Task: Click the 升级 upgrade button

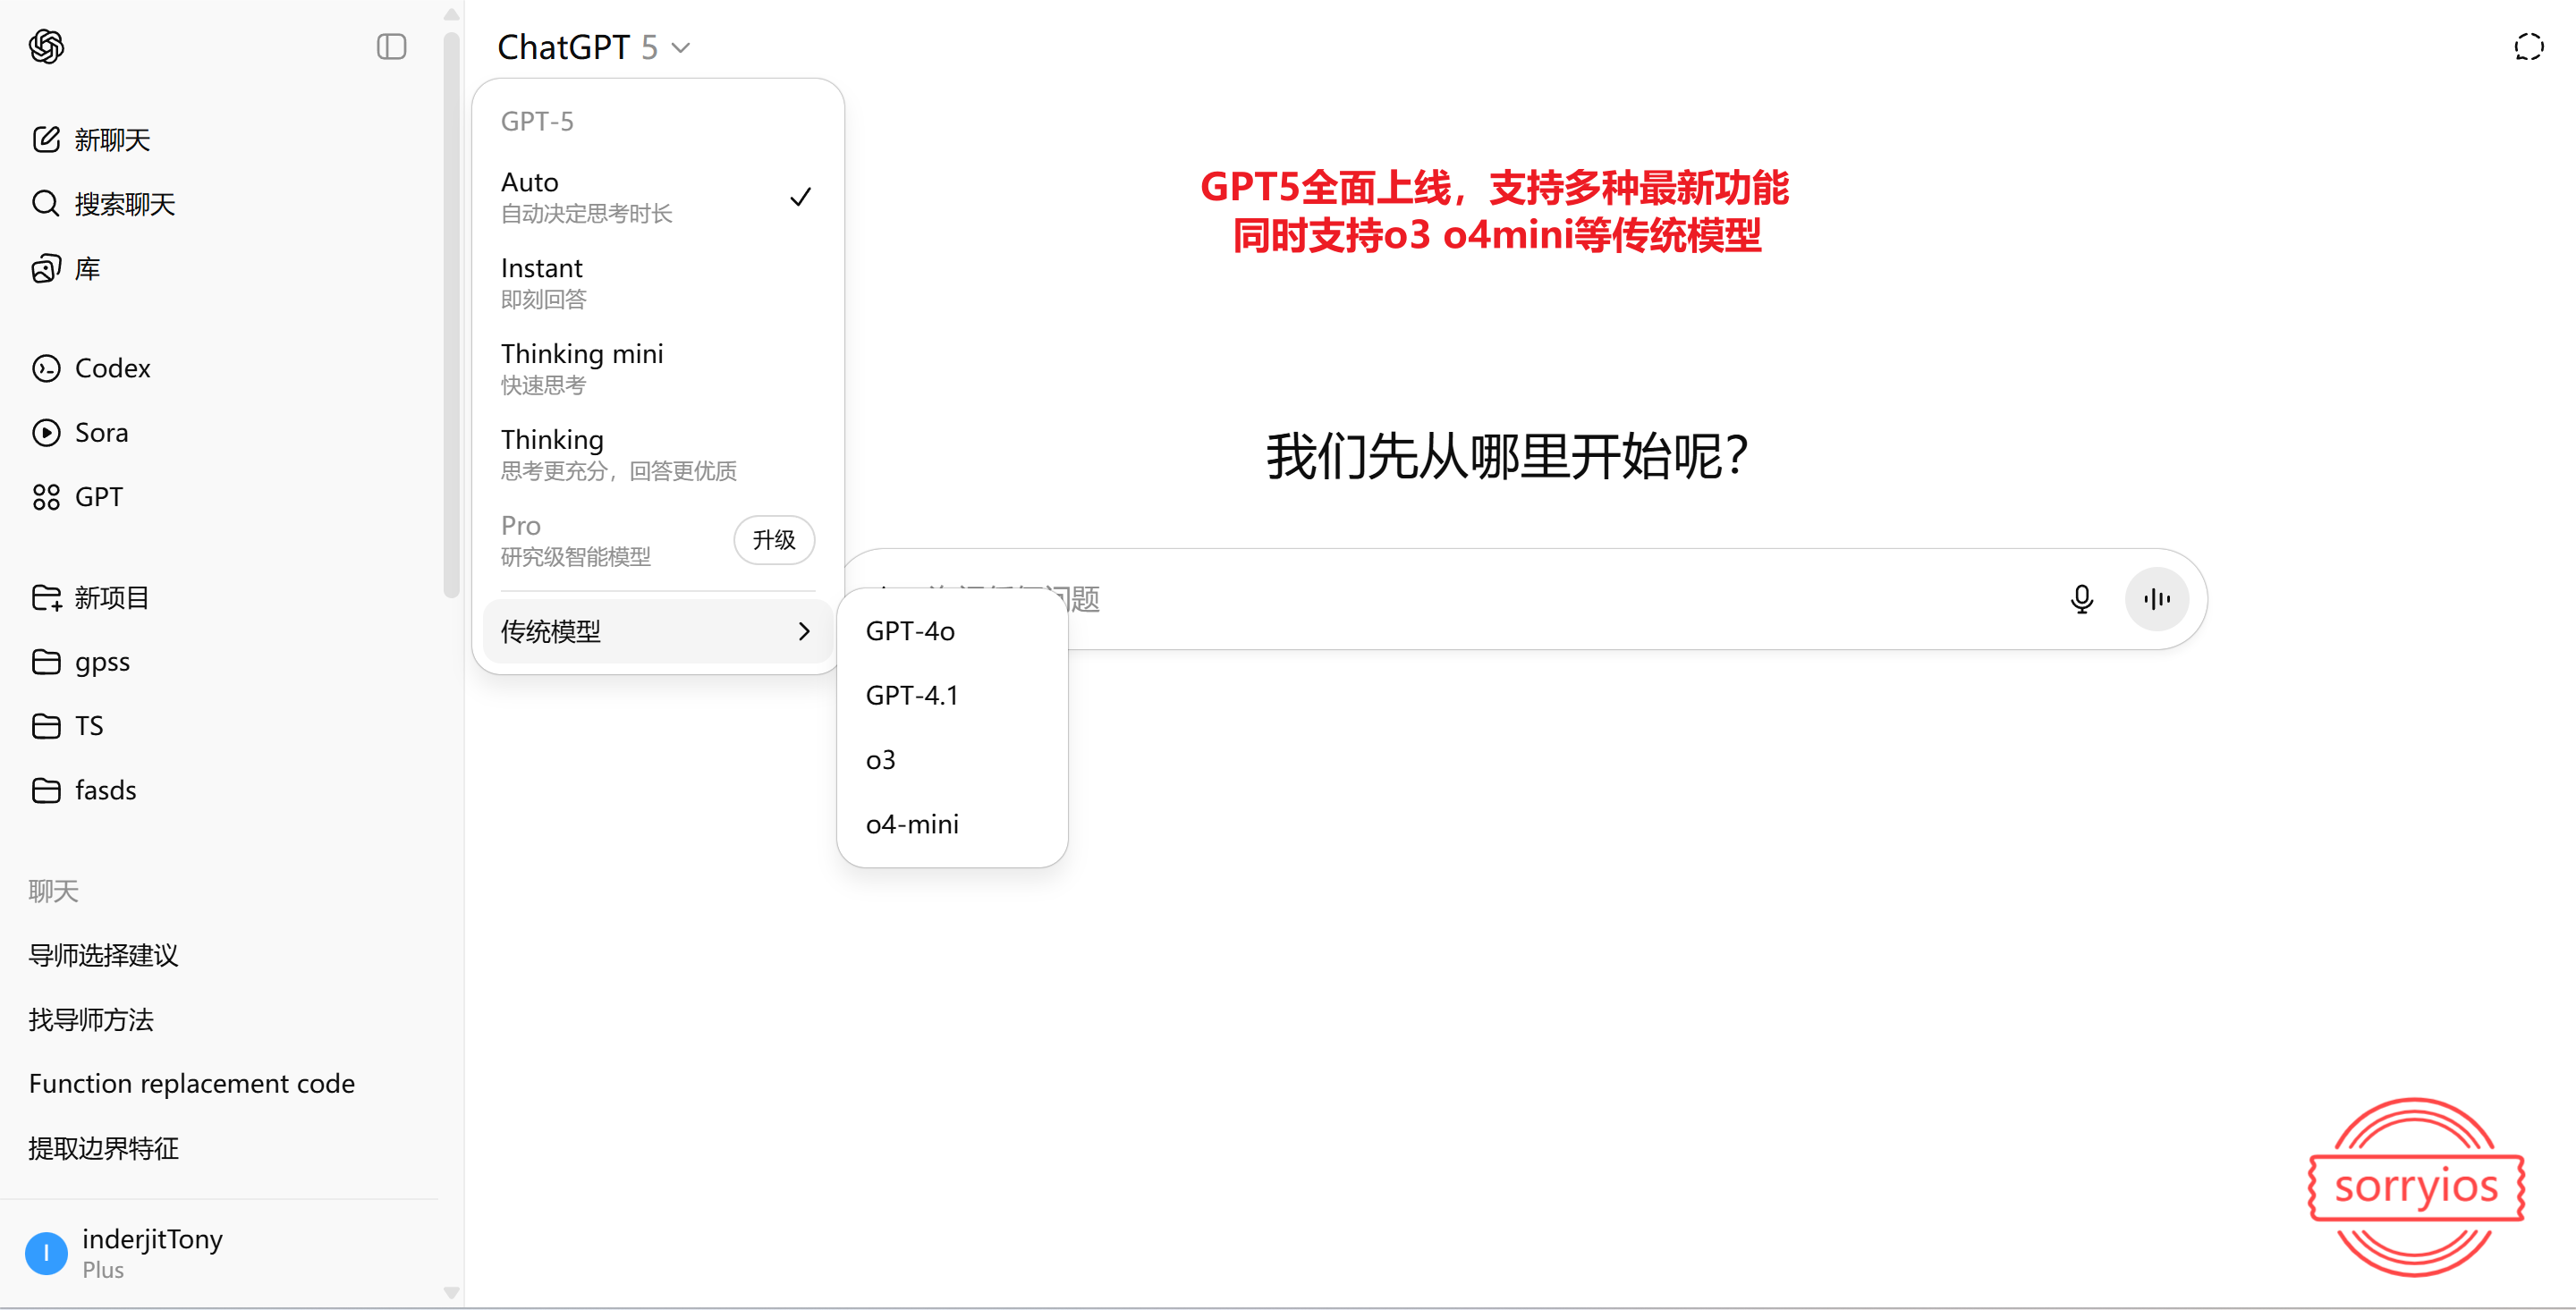Action: 774,540
